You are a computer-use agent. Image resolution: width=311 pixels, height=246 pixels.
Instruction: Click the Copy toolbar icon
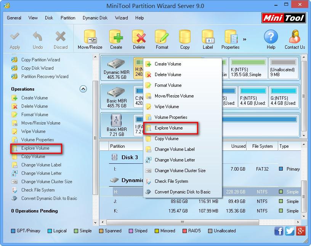pos(185,37)
